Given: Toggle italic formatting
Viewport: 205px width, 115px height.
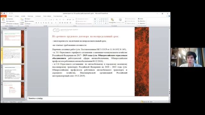Looking at the screenshot, I should pos(38,23).
